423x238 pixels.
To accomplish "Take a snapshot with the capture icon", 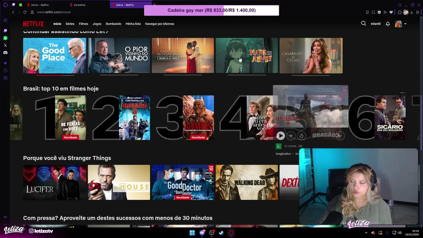I will coord(373,12).
